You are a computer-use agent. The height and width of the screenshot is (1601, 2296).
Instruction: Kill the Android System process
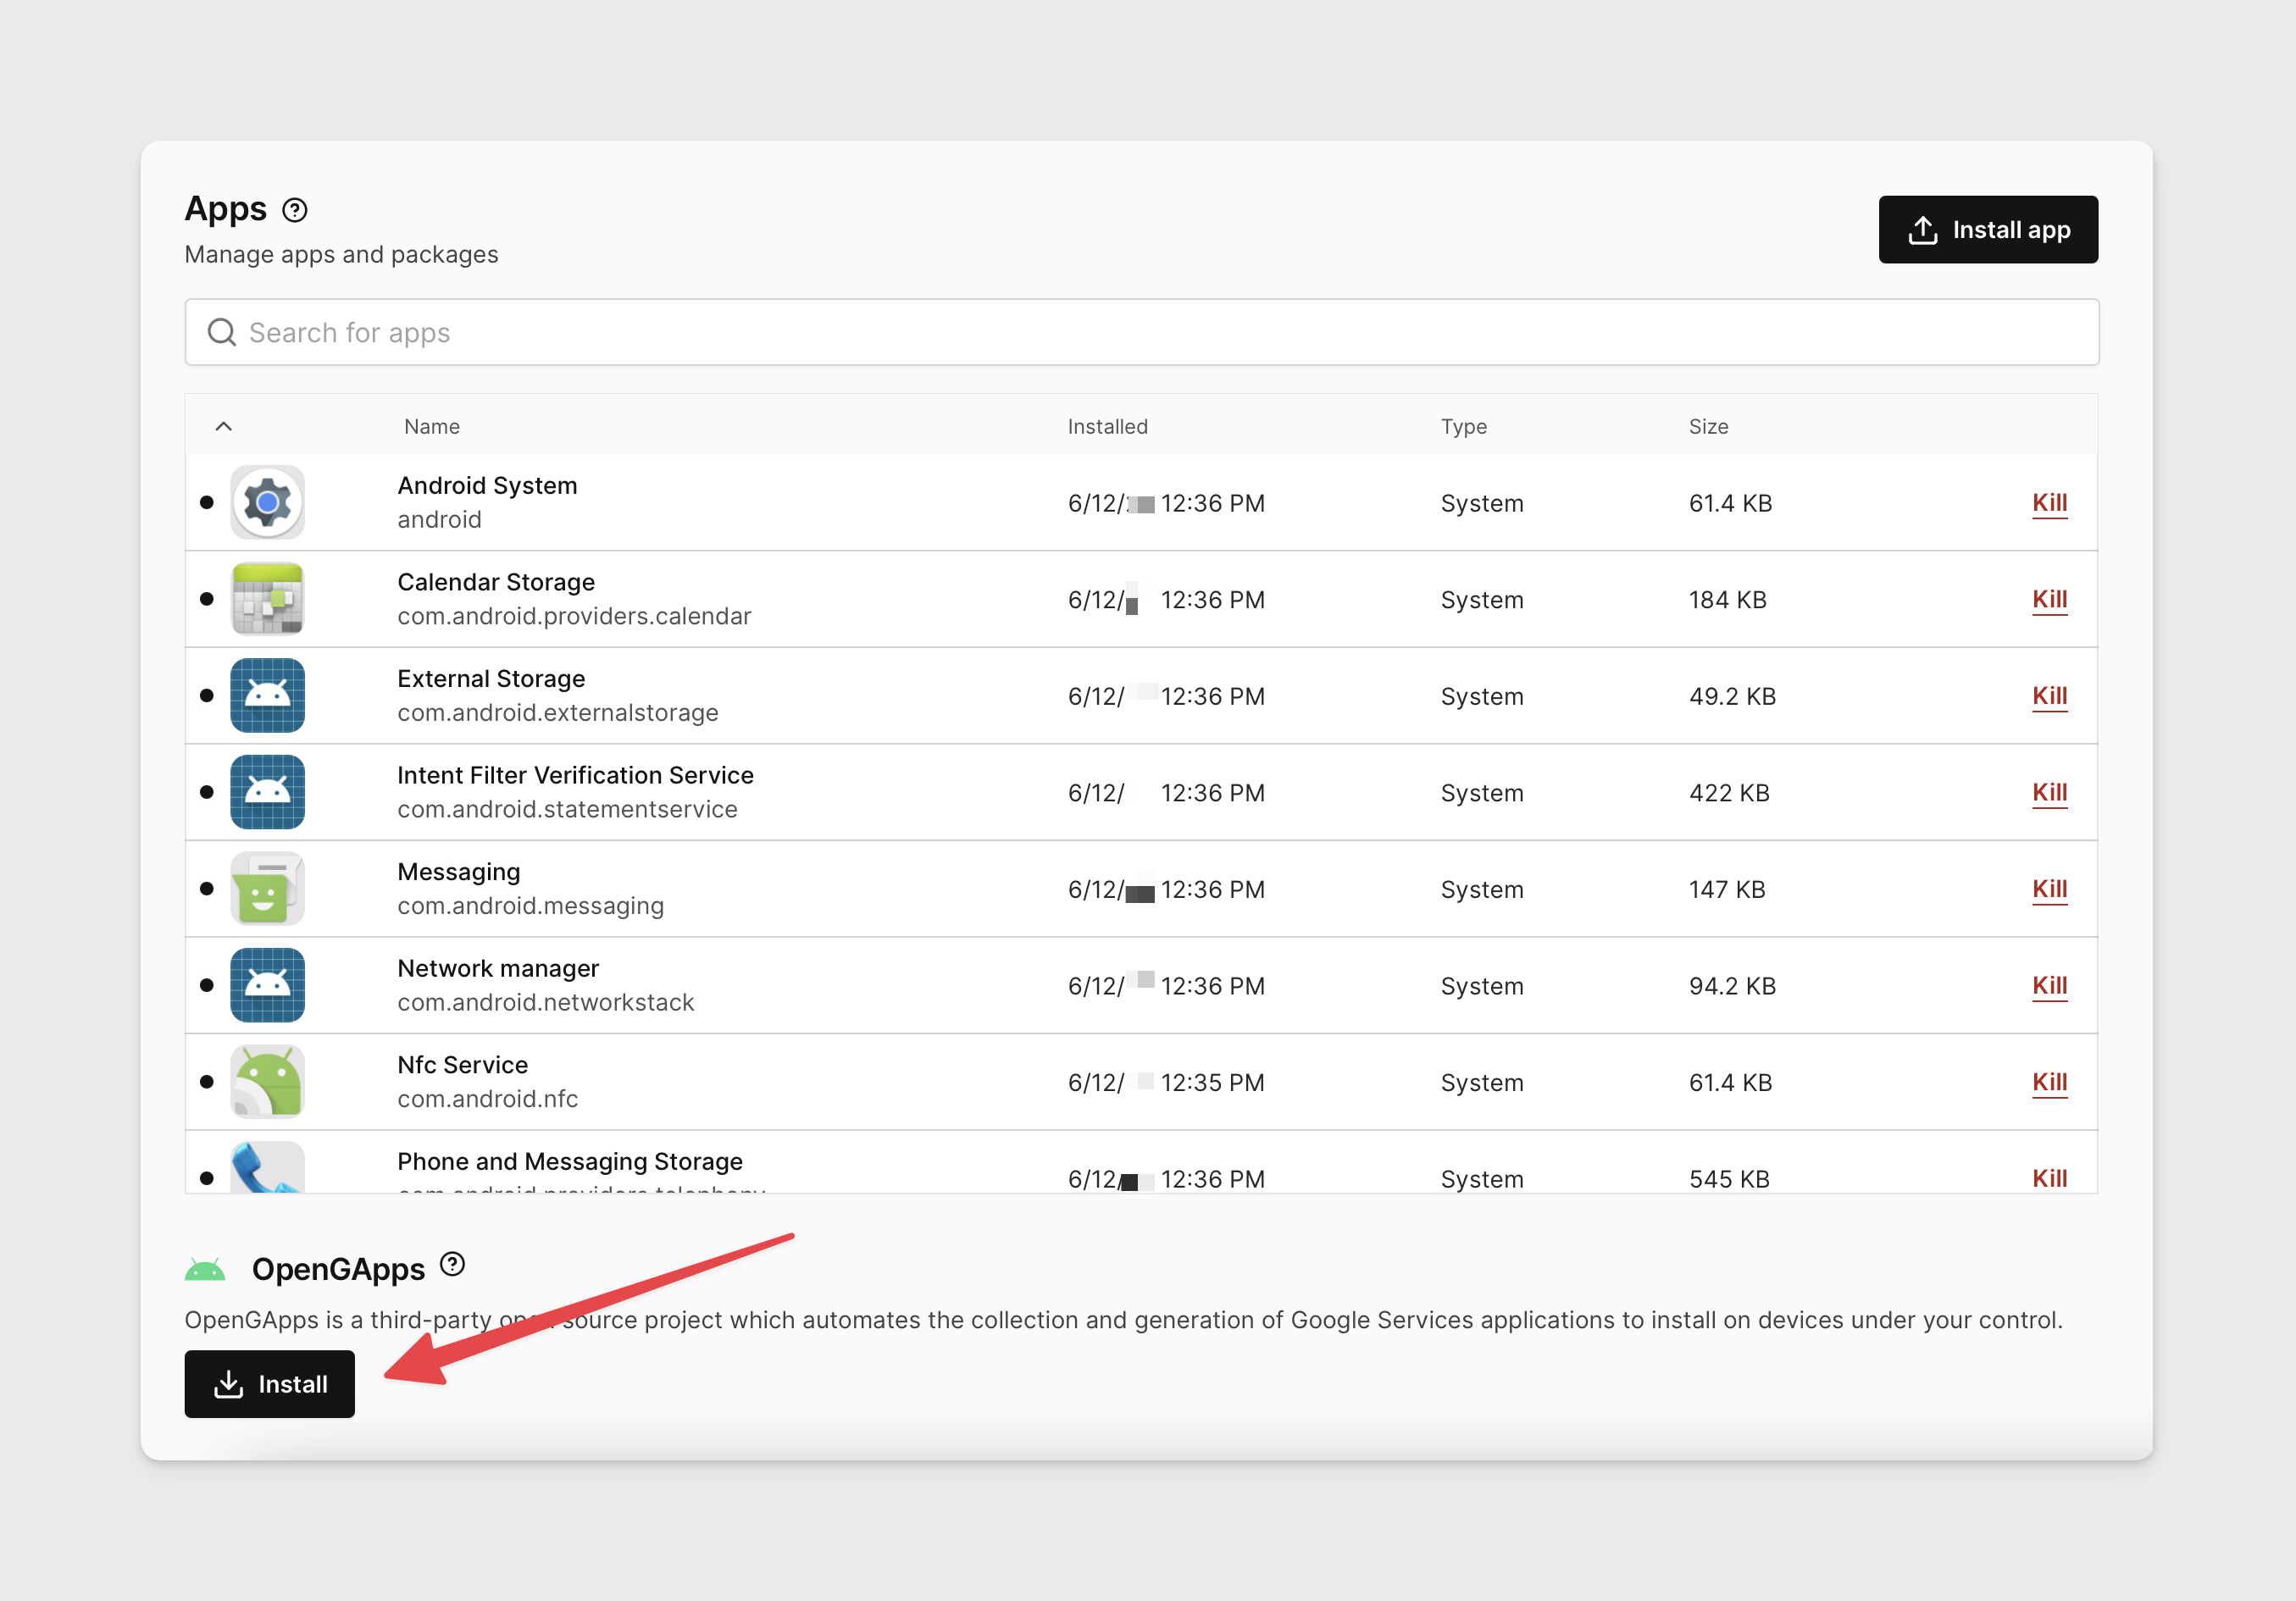click(x=2050, y=503)
